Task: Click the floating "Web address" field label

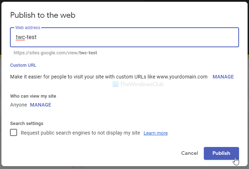Action: point(28,28)
